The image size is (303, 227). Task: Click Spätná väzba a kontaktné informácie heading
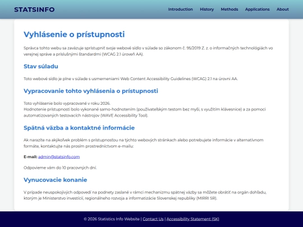pos(79,128)
